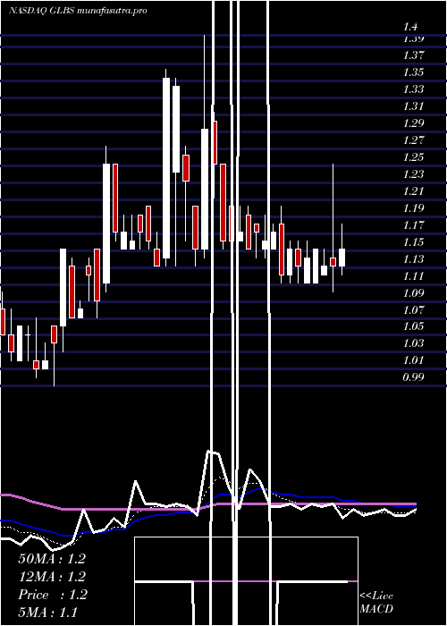Click the 1.19 price axis label
The image size is (447, 626).
click(x=413, y=208)
